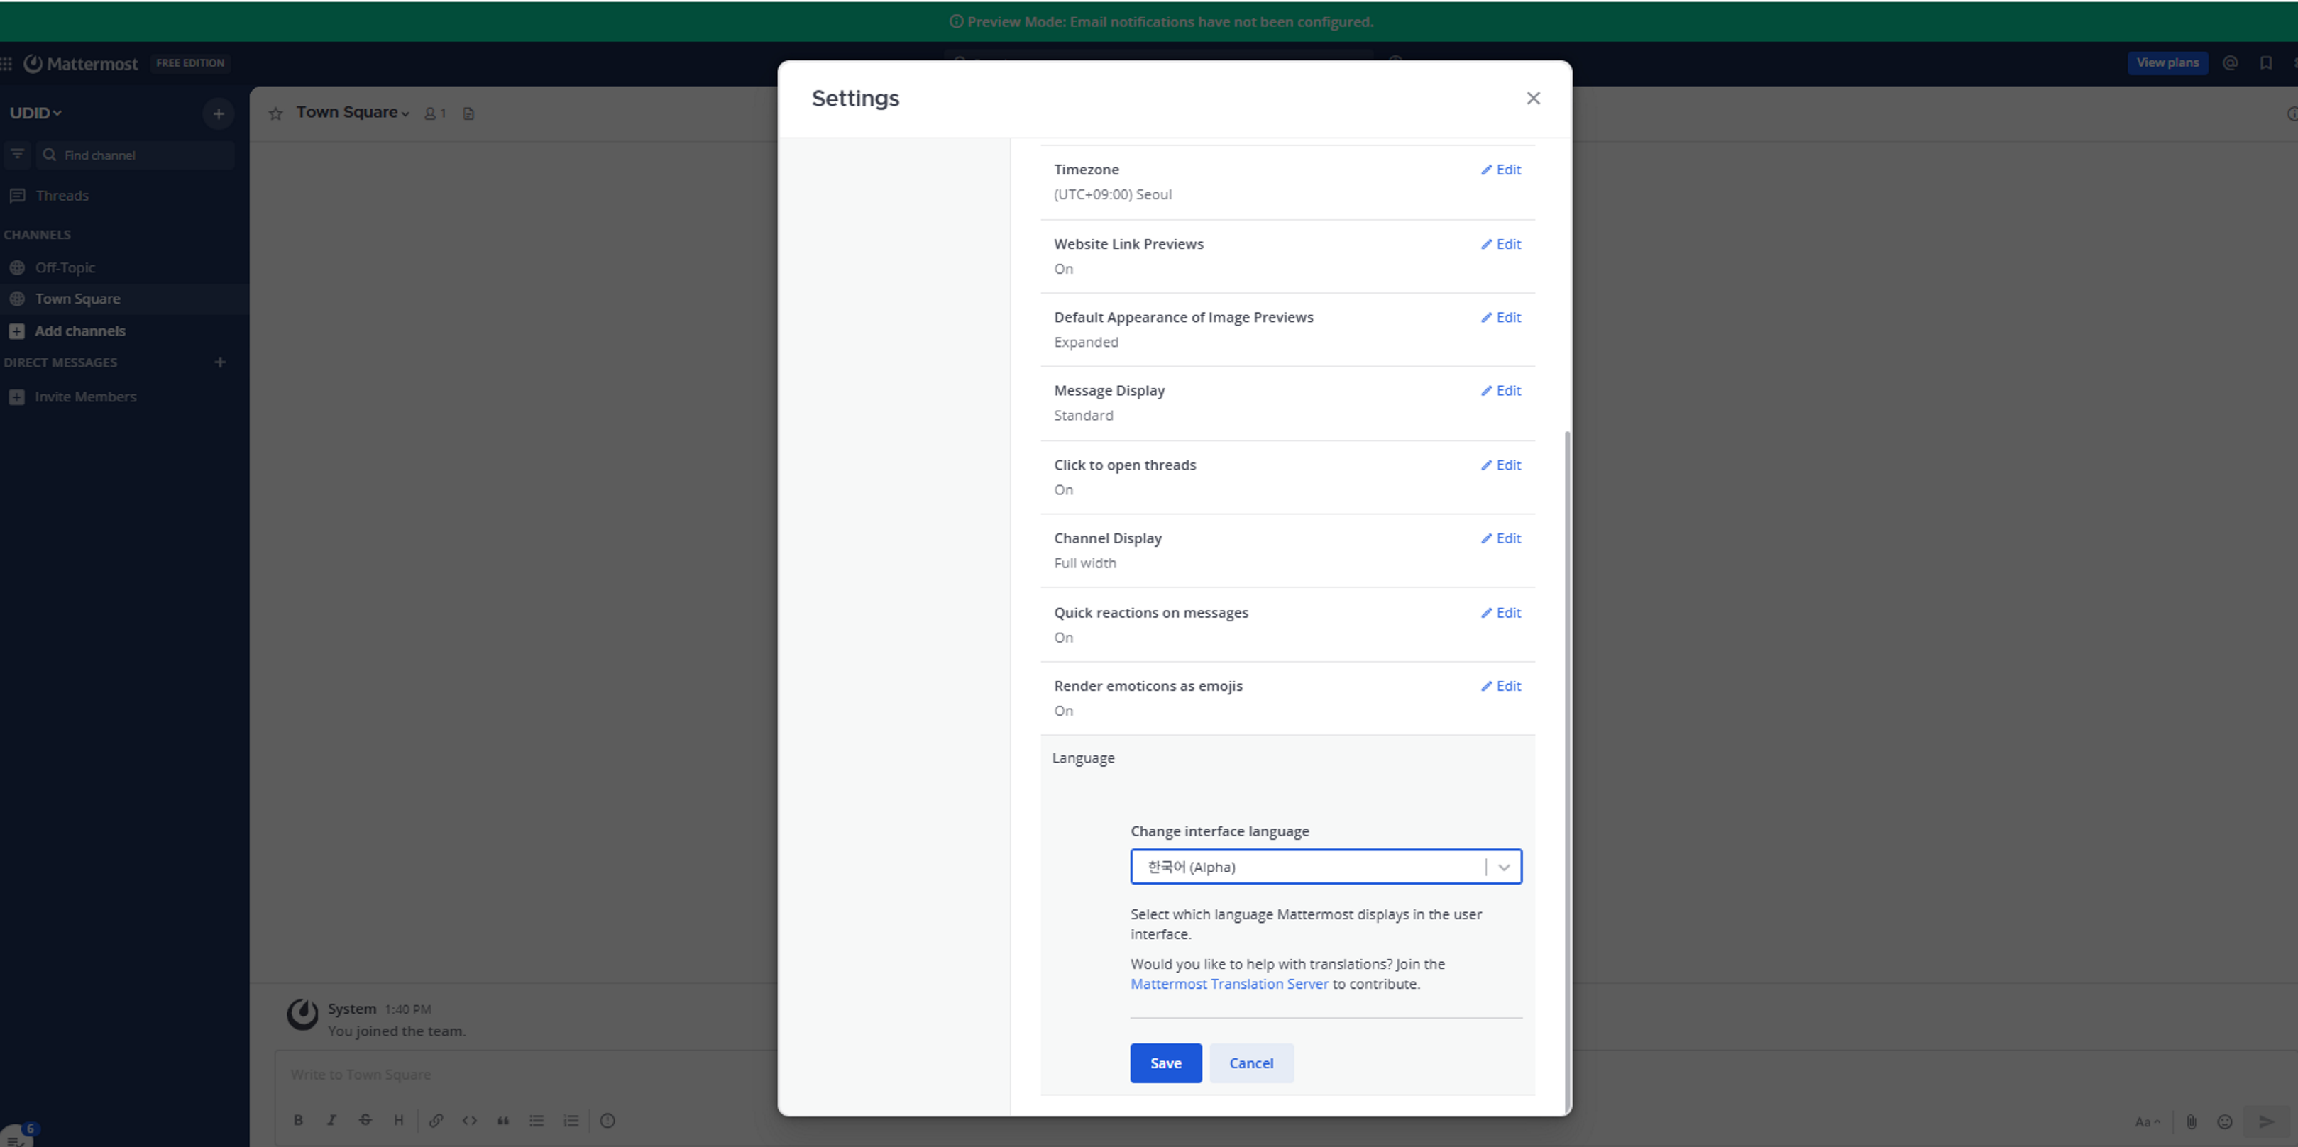
Task: Edit the Timezone setting
Action: pos(1502,170)
